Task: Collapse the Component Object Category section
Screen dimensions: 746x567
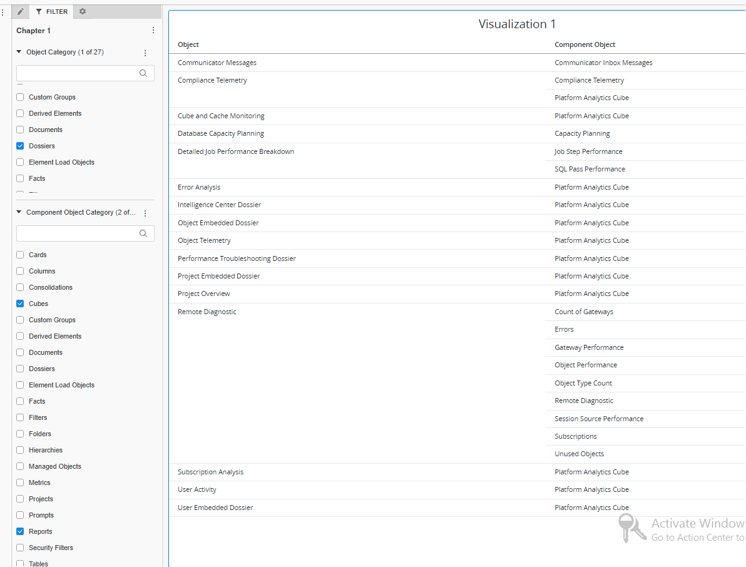Action: tap(18, 213)
